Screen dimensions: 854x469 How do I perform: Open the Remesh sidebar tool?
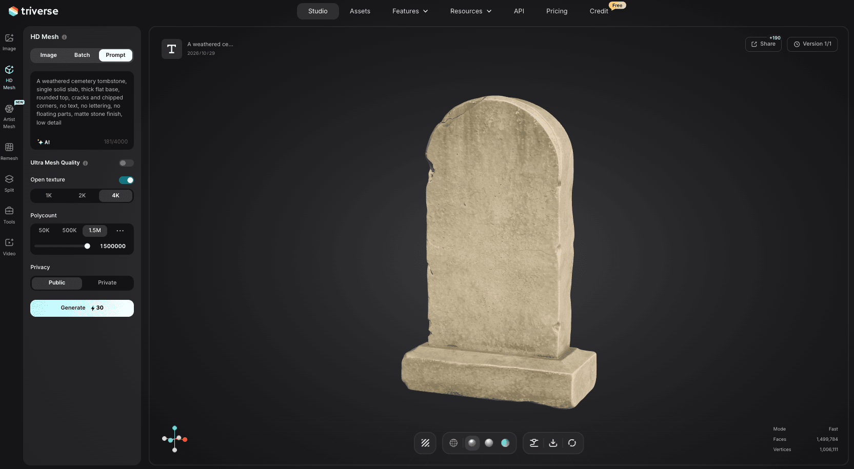pos(9,151)
